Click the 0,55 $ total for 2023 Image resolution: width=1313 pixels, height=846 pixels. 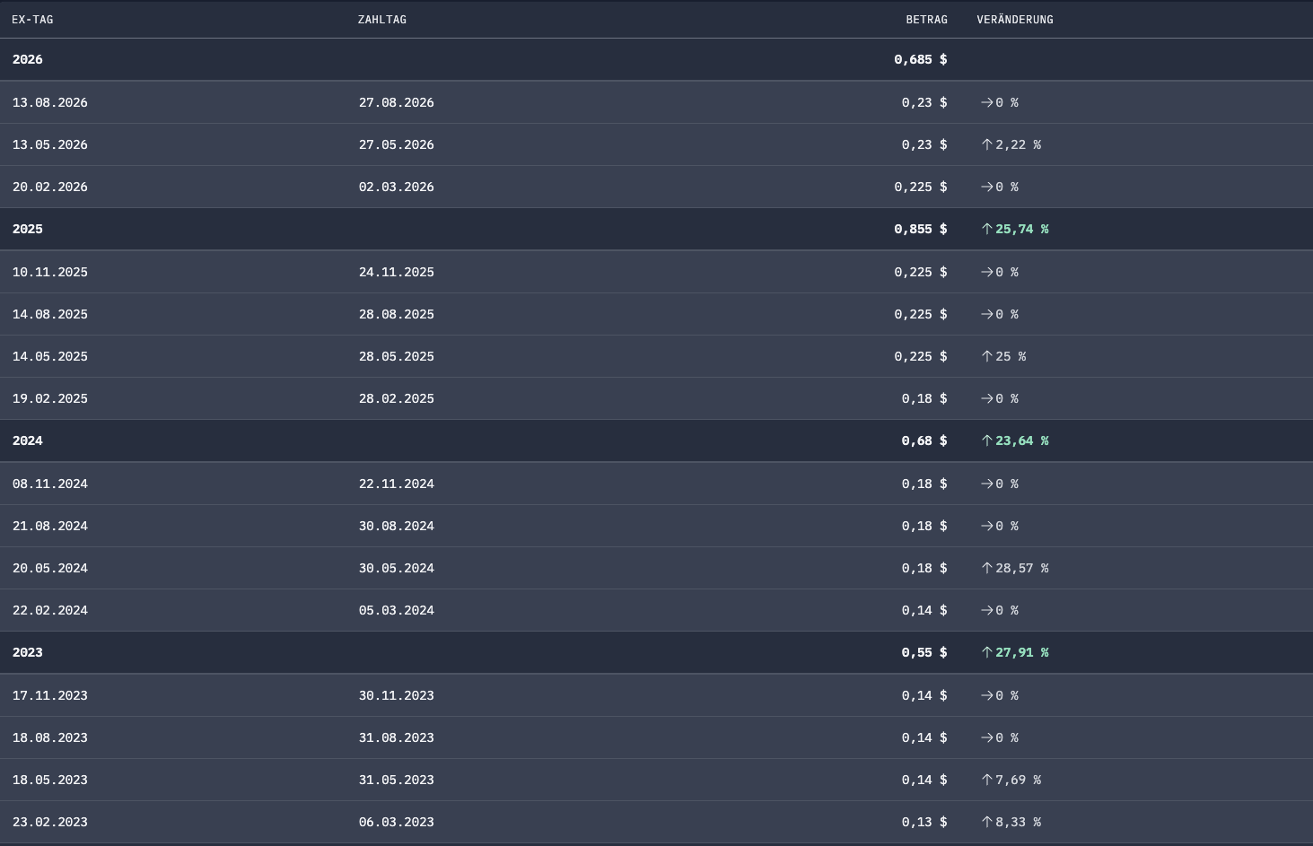(924, 652)
